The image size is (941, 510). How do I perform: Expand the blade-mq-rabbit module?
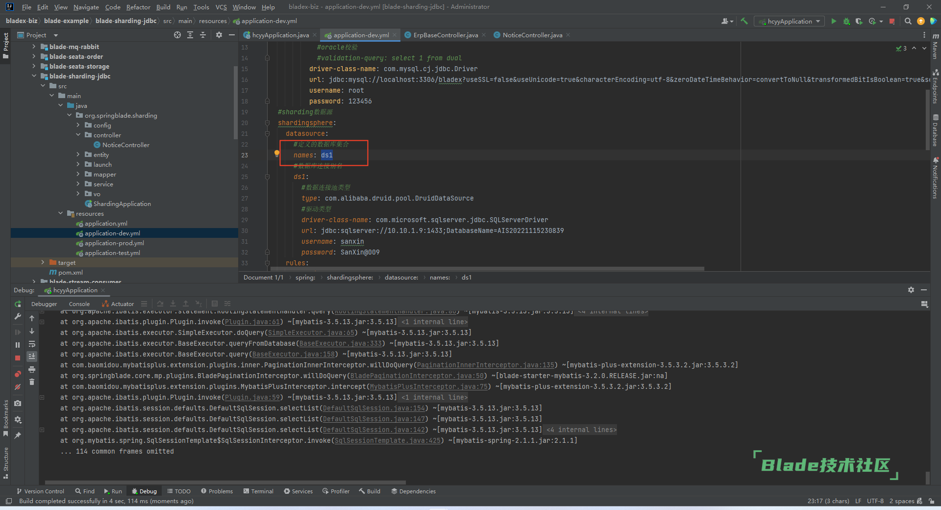(x=34, y=47)
